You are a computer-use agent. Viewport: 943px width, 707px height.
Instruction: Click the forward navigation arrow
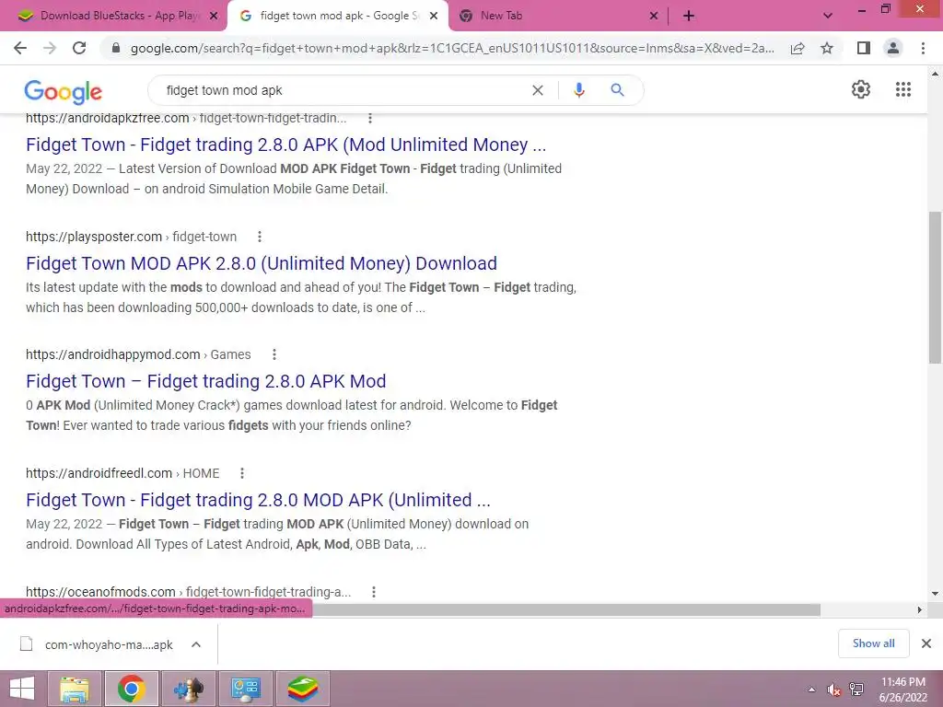[50, 48]
